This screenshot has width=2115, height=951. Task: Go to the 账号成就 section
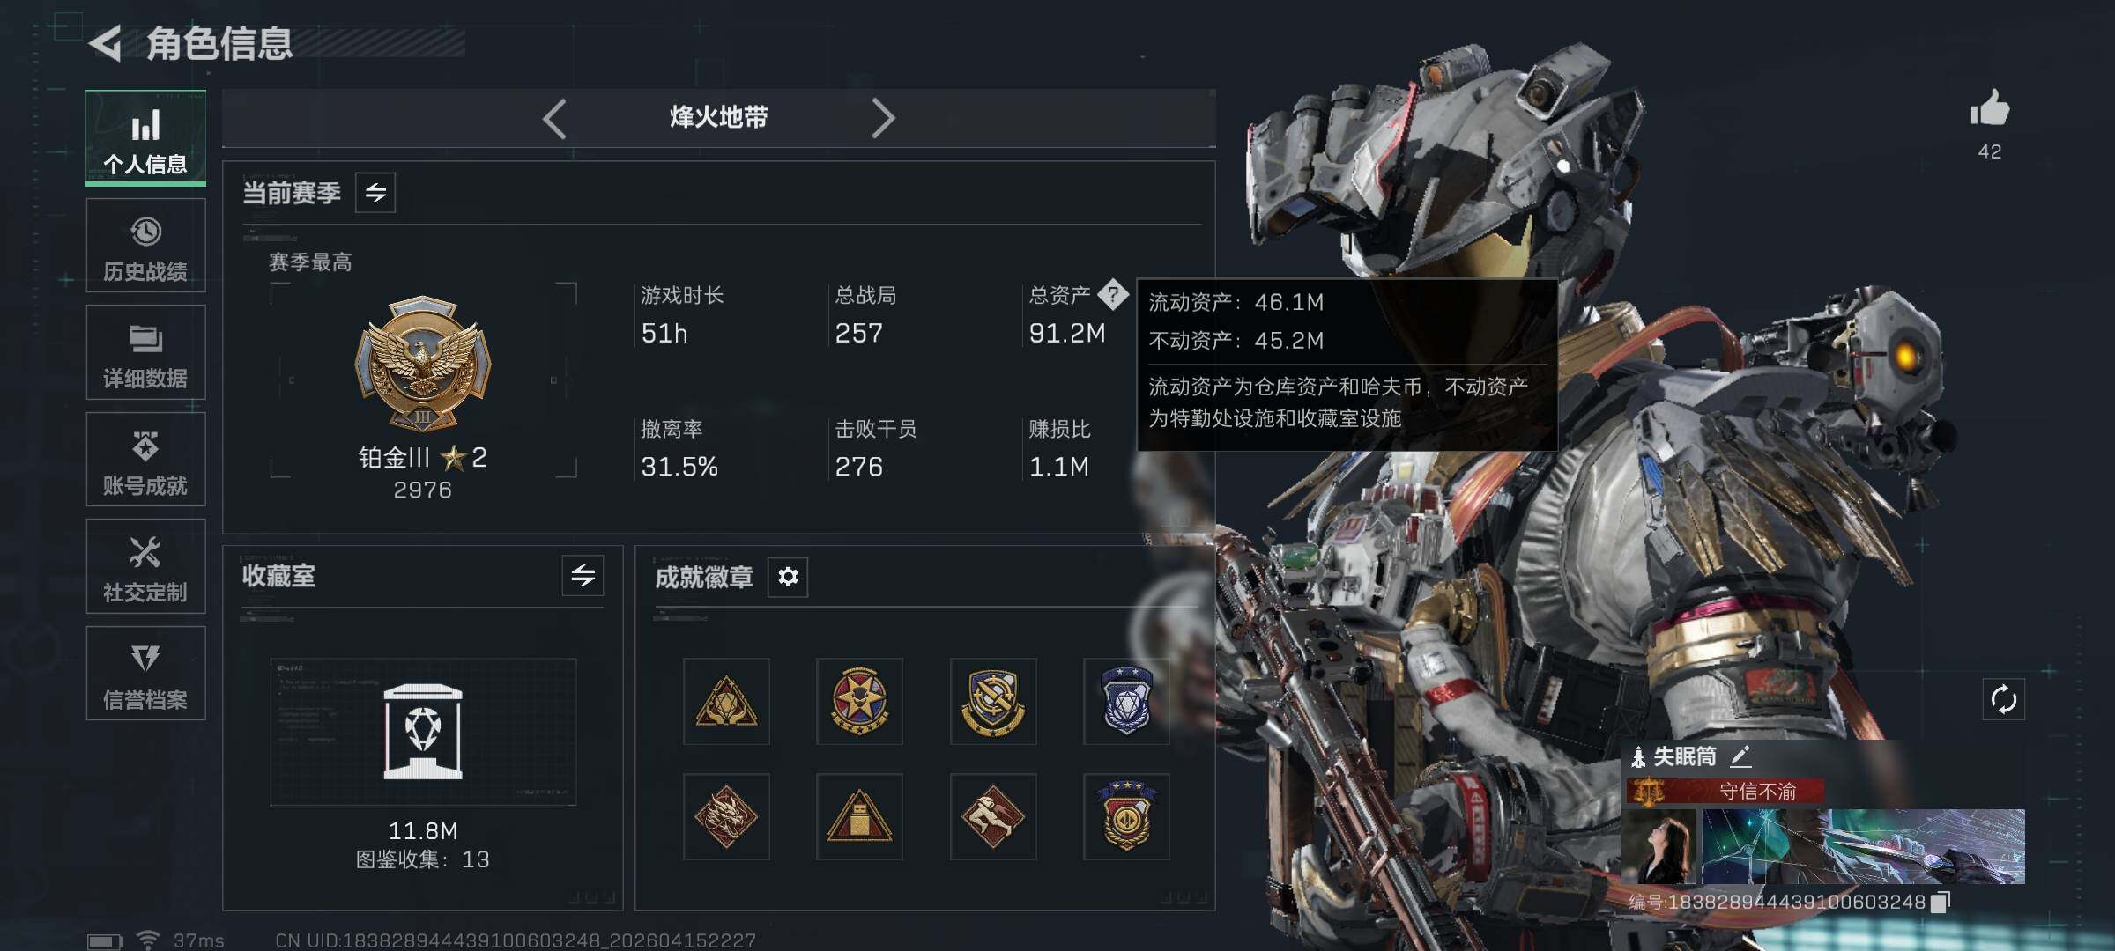(x=145, y=460)
